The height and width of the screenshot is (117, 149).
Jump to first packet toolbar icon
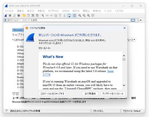[60, 15]
